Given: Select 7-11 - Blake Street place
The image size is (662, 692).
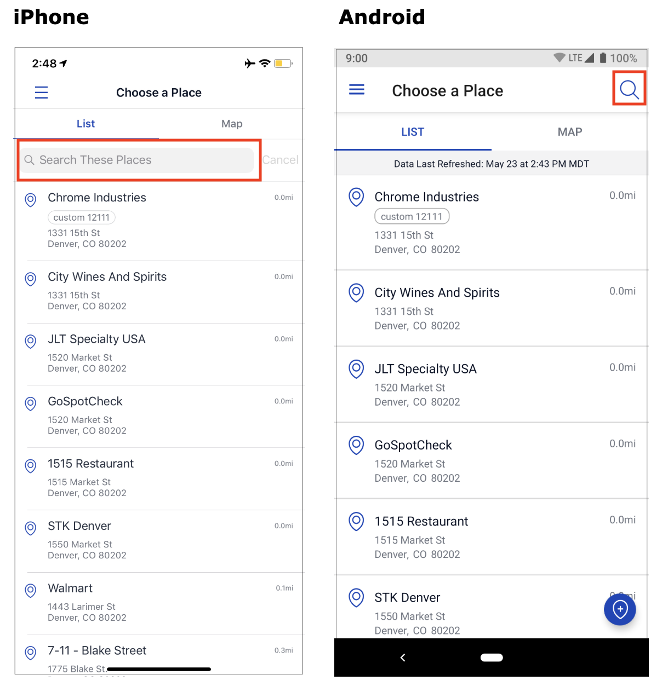Looking at the screenshot, I should coord(159,655).
